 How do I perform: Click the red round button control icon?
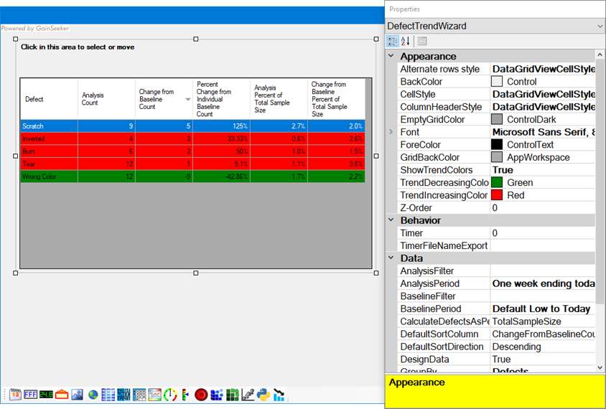coord(201,395)
